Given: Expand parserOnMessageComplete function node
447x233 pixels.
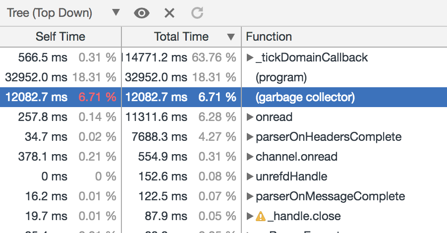Looking at the screenshot, I should [x=250, y=196].
